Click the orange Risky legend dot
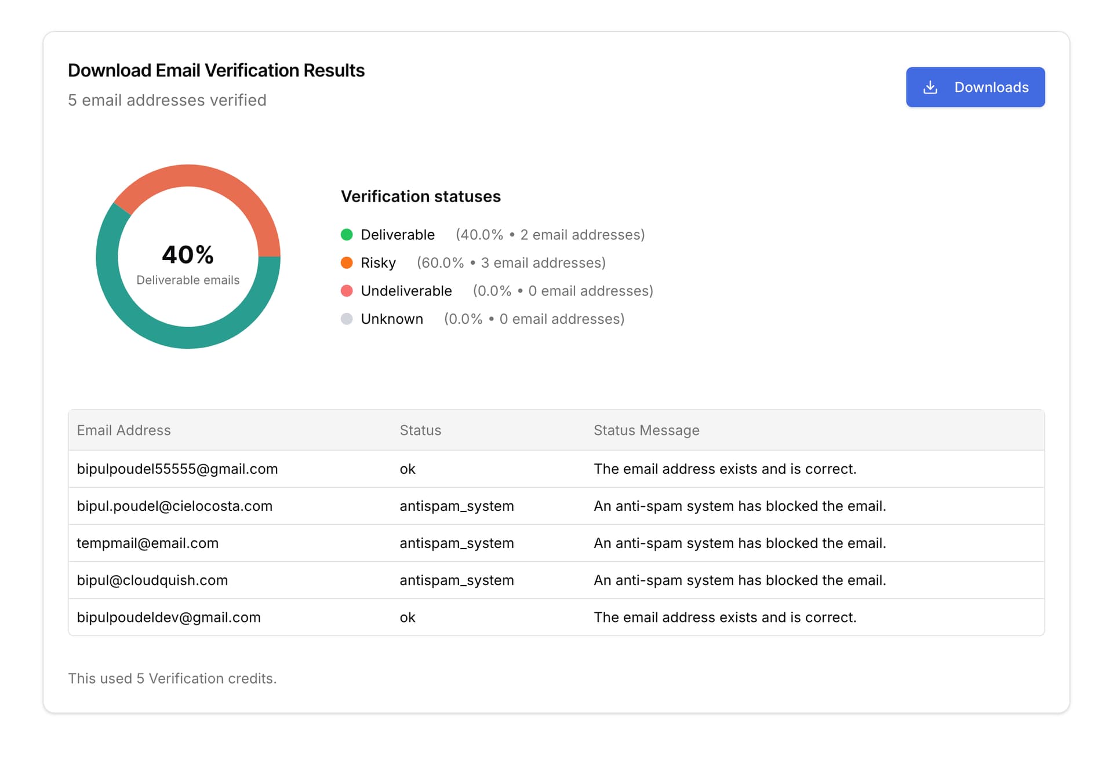Viewport: 1113px width, 760px height. coord(347,263)
